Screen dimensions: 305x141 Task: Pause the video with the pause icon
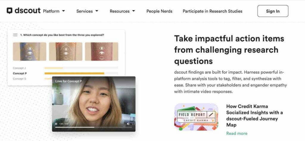point(56,124)
